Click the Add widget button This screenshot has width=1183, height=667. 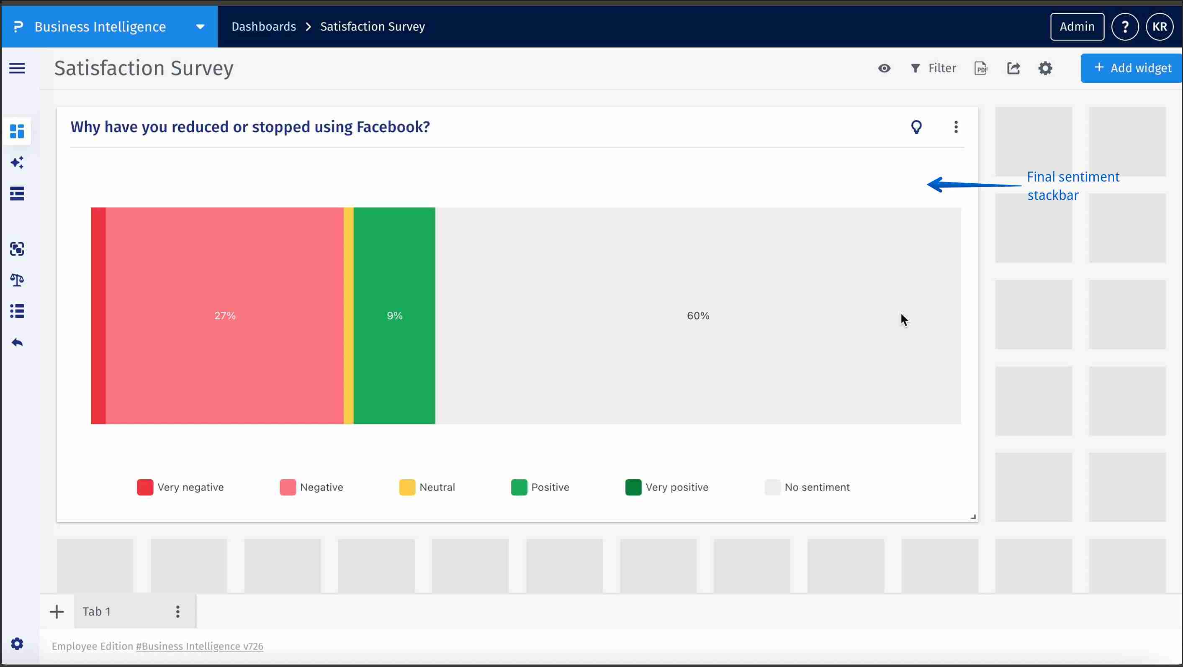[1131, 68]
